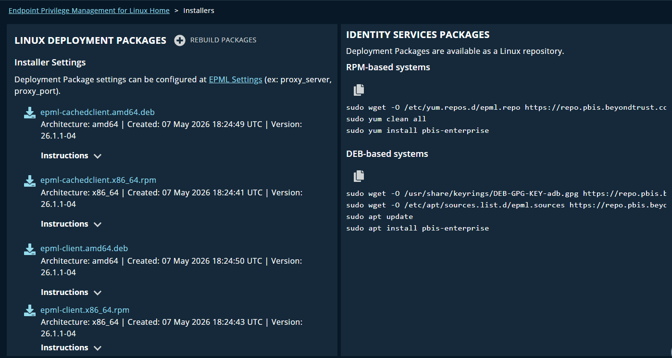This screenshot has height=358, width=672.
Task: Download the epml-cachedclient.amd64.deb package
Action: tap(98, 112)
